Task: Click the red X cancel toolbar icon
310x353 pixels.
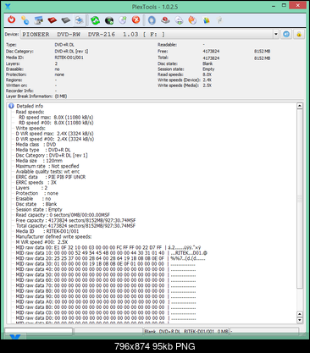Action: [x=136, y=19]
